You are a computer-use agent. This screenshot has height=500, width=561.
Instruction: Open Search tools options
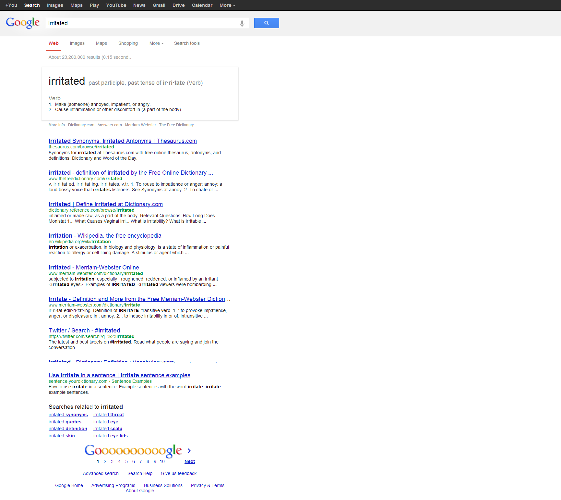coord(187,43)
